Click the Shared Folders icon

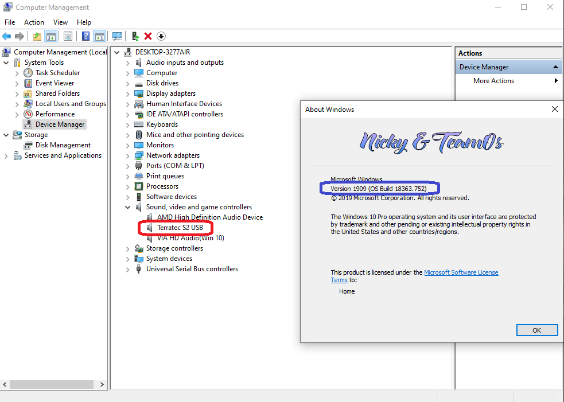pyautogui.click(x=28, y=93)
